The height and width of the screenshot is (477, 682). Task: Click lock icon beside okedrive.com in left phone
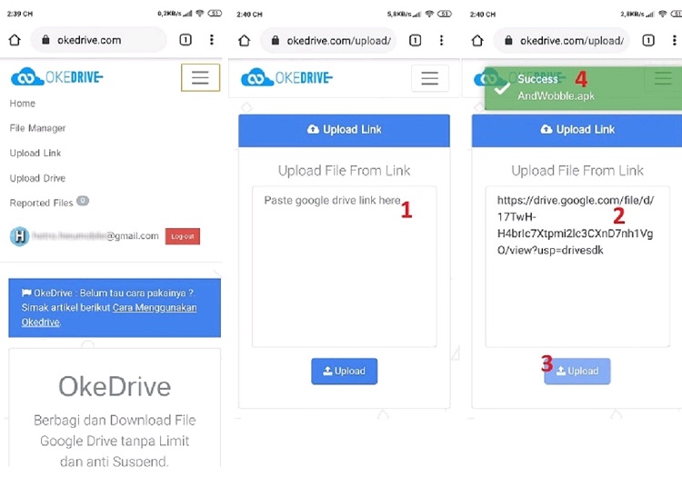pos(45,40)
